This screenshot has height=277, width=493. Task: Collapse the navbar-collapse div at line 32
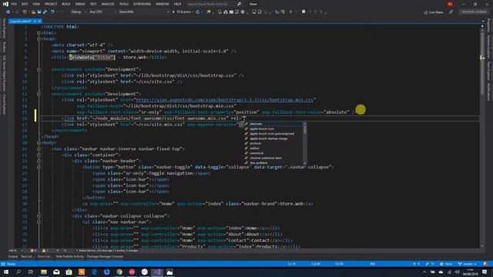pyautogui.click(x=39, y=216)
